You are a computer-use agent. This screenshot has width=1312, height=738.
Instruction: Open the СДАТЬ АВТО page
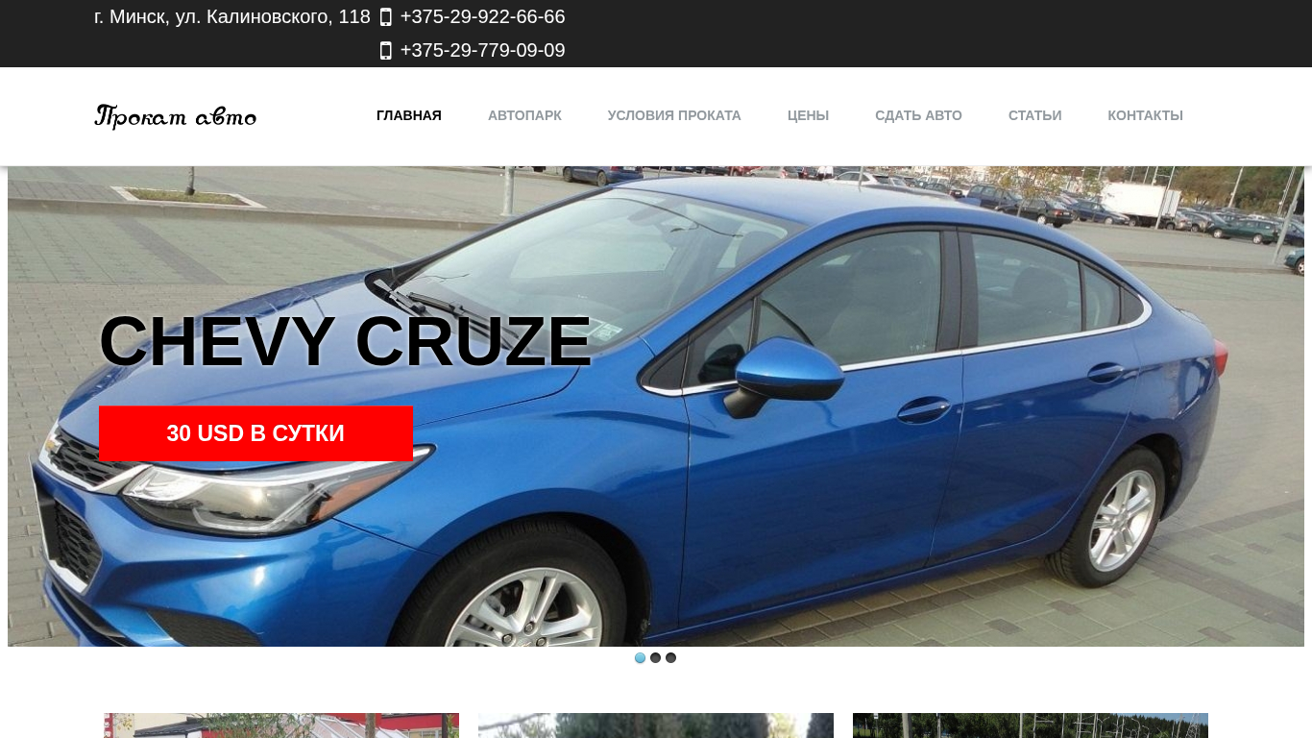coord(918,115)
